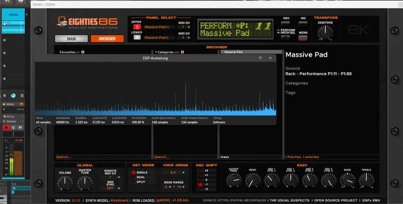Toggle the Perform / Patch Sel switch

point(285,38)
